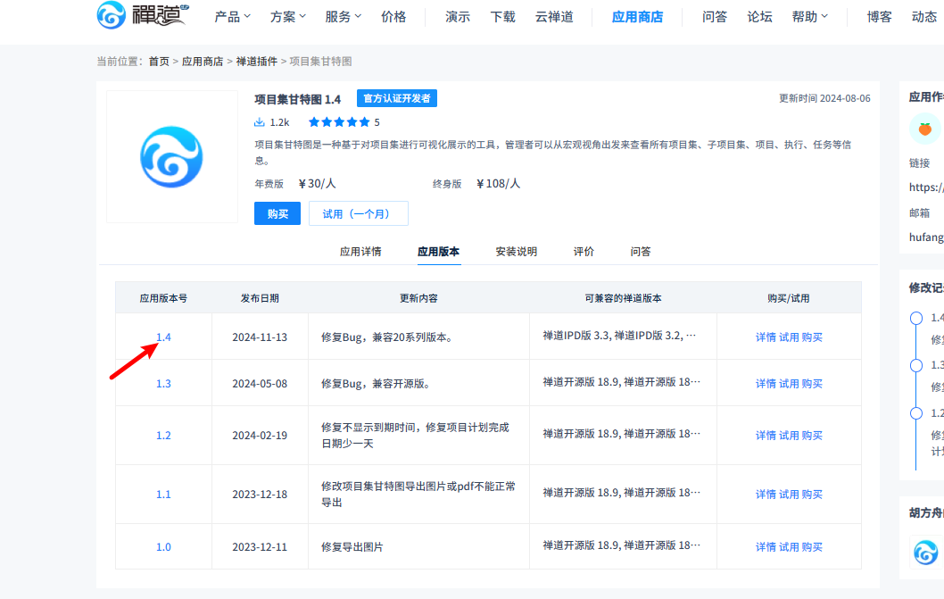
Task: Open the 动态 nav item
Action: tap(924, 17)
